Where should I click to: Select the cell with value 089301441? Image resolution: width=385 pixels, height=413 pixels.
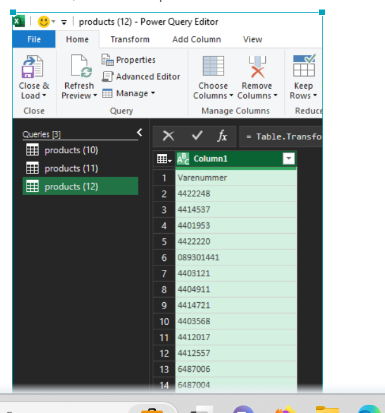(x=236, y=258)
